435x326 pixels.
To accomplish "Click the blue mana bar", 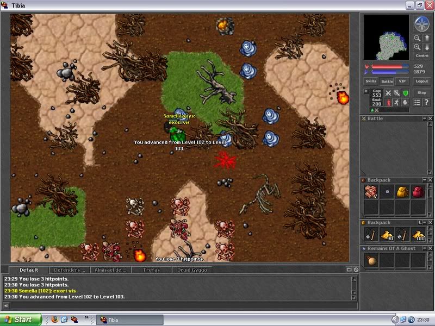I will point(390,72).
